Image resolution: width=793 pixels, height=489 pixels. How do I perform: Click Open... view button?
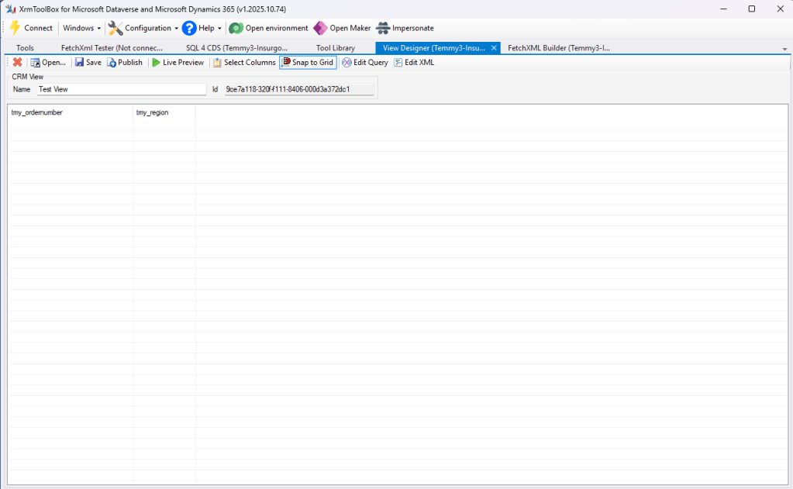pyautogui.click(x=48, y=62)
